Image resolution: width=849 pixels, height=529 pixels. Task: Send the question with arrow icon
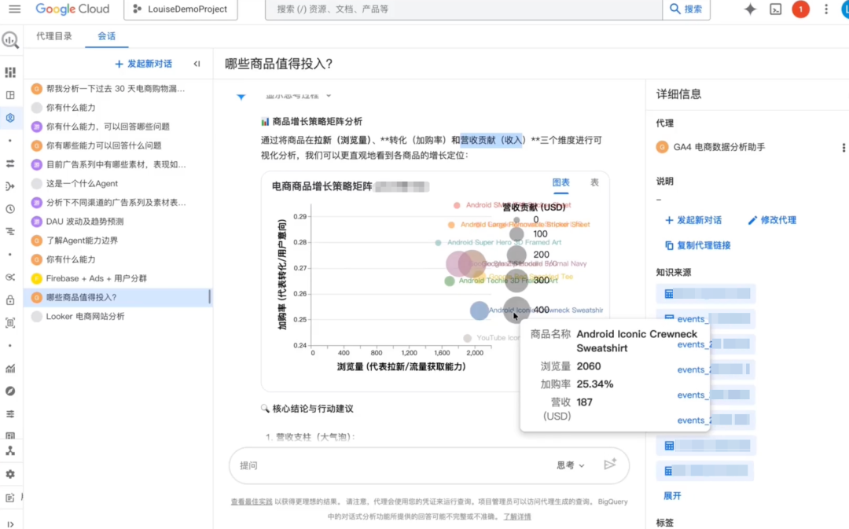coord(610,465)
